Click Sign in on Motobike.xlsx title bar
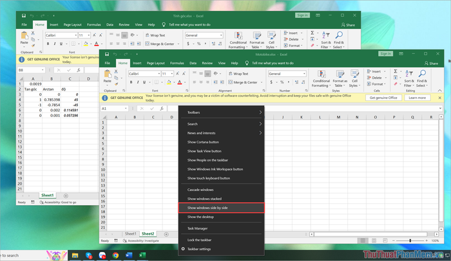451x261 pixels. pos(385,54)
